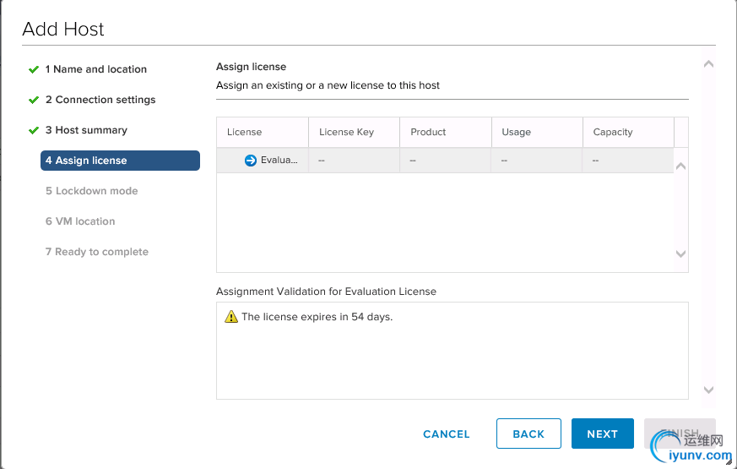The width and height of the screenshot is (737, 469).
Task: Click the greyed-out FINISH button
Action: pyautogui.click(x=680, y=434)
